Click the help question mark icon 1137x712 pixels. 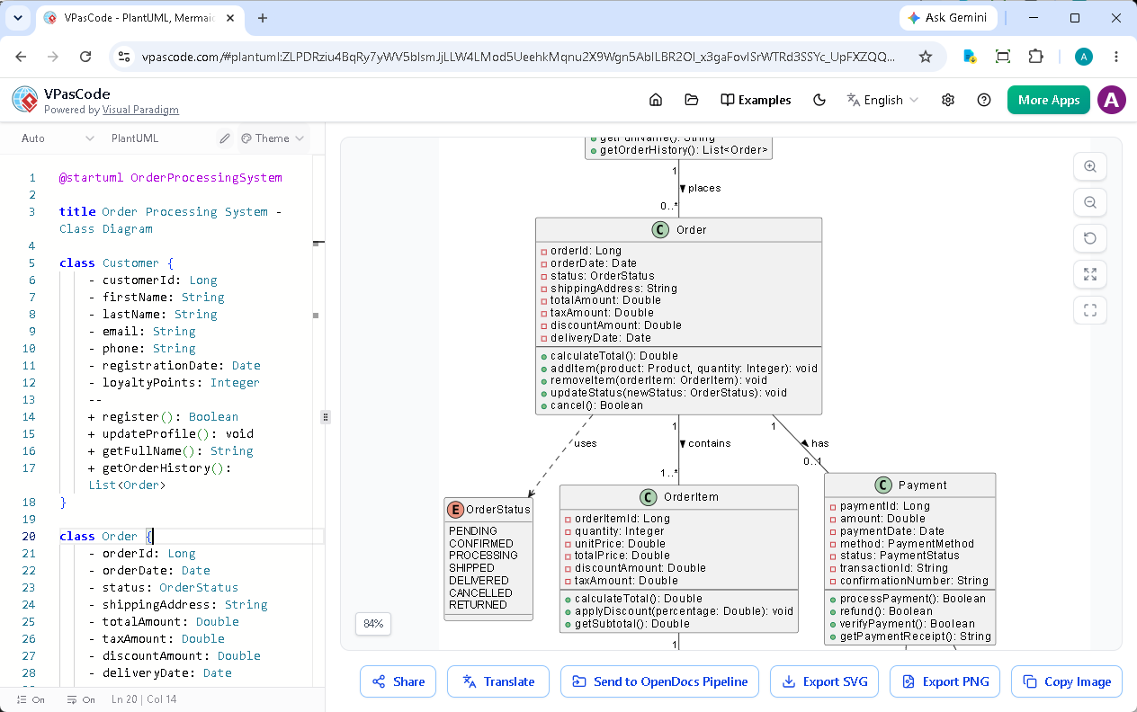[x=984, y=100]
